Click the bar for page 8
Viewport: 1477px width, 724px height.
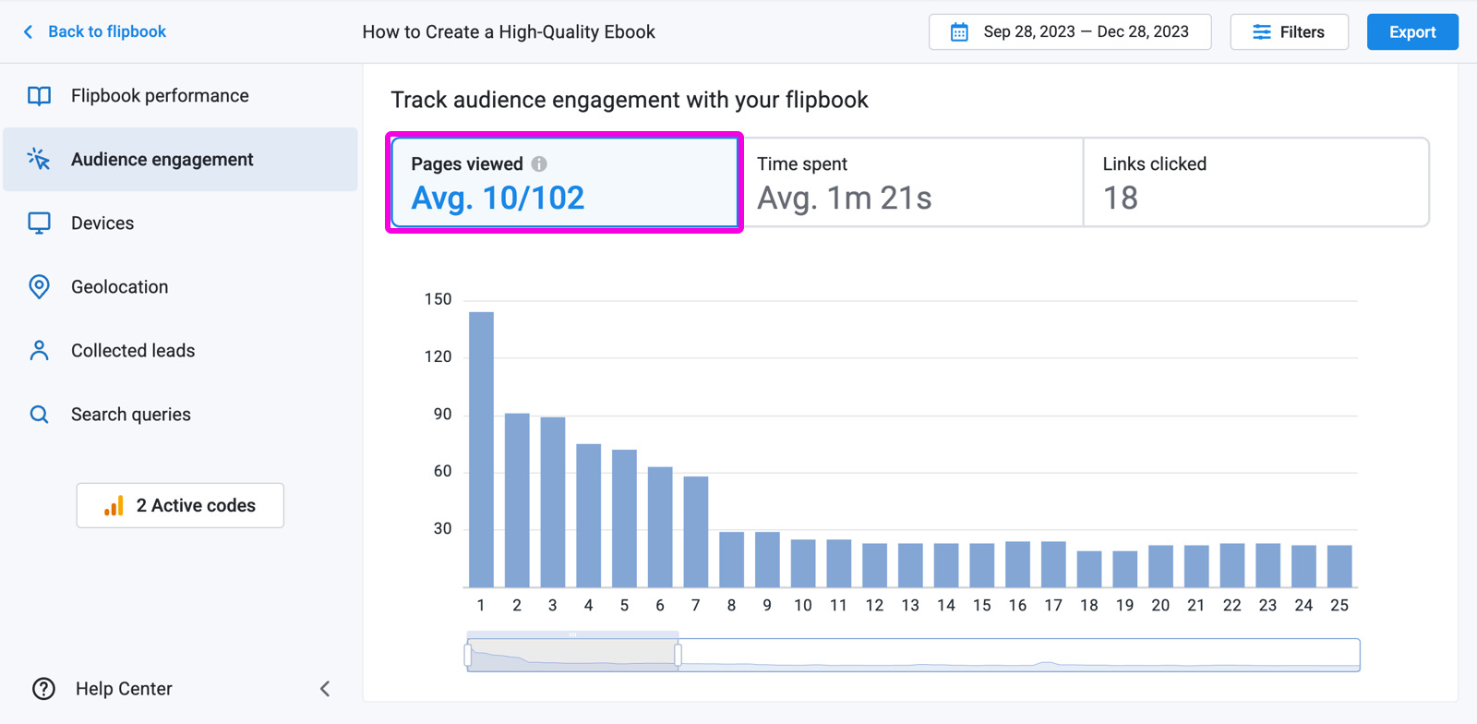[x=732, y=560]
